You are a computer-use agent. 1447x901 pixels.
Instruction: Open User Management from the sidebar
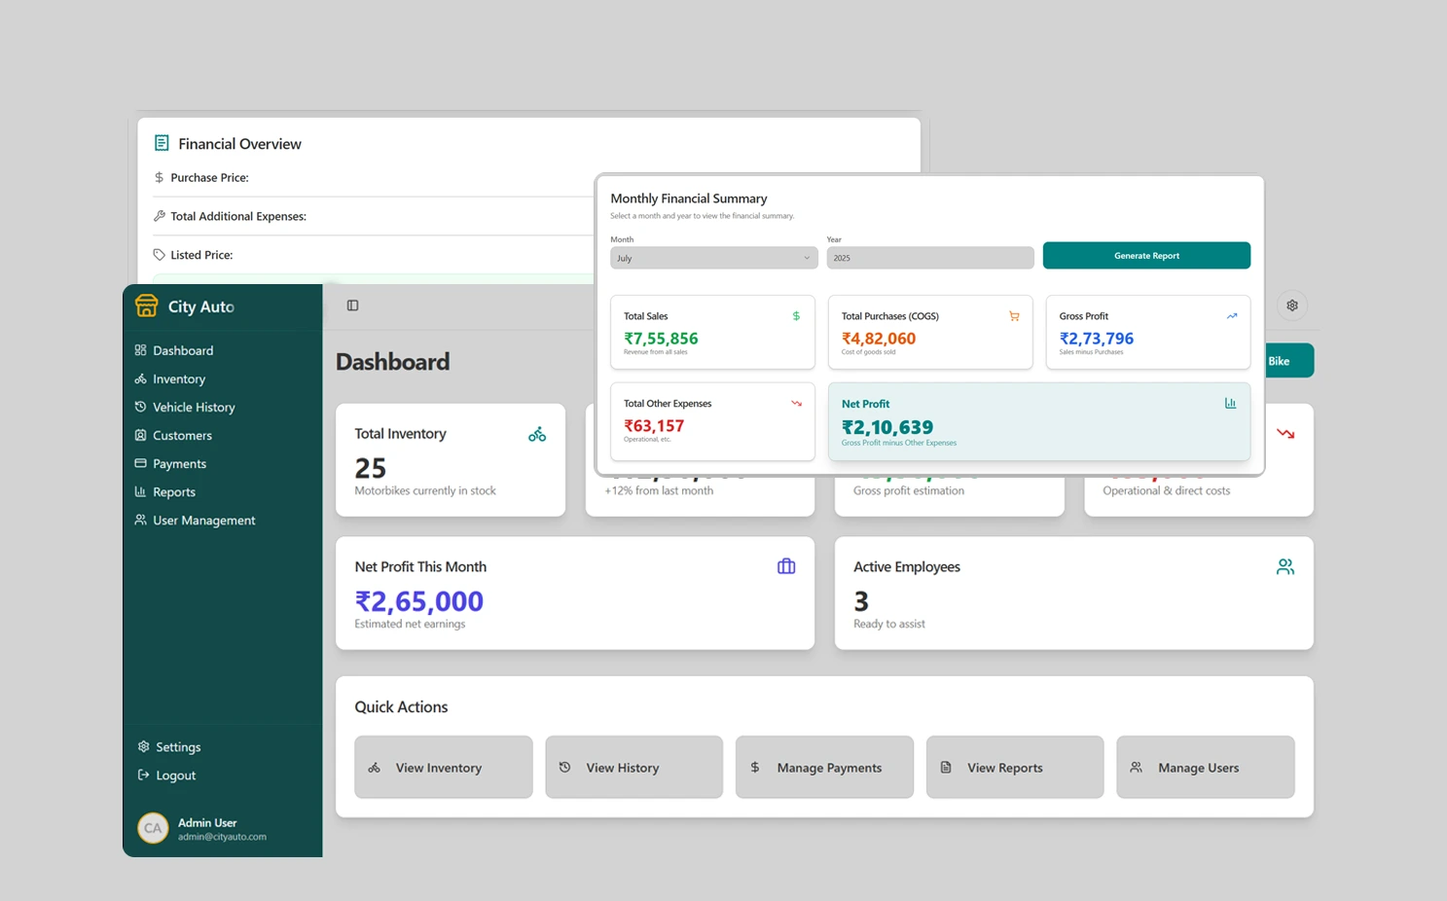click(204, 520)
